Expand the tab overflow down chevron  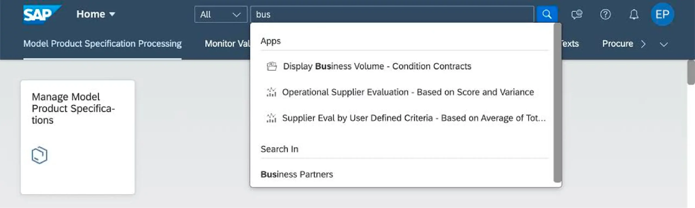pyautogui.click(x=664, y=44)
